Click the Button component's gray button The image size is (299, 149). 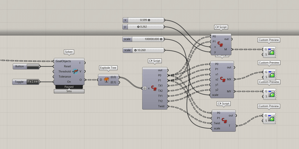point(33,66)
